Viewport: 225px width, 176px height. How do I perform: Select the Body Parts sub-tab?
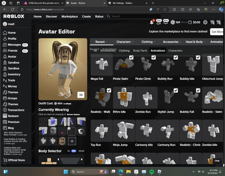pyautogui.click(x=140, y=51)
